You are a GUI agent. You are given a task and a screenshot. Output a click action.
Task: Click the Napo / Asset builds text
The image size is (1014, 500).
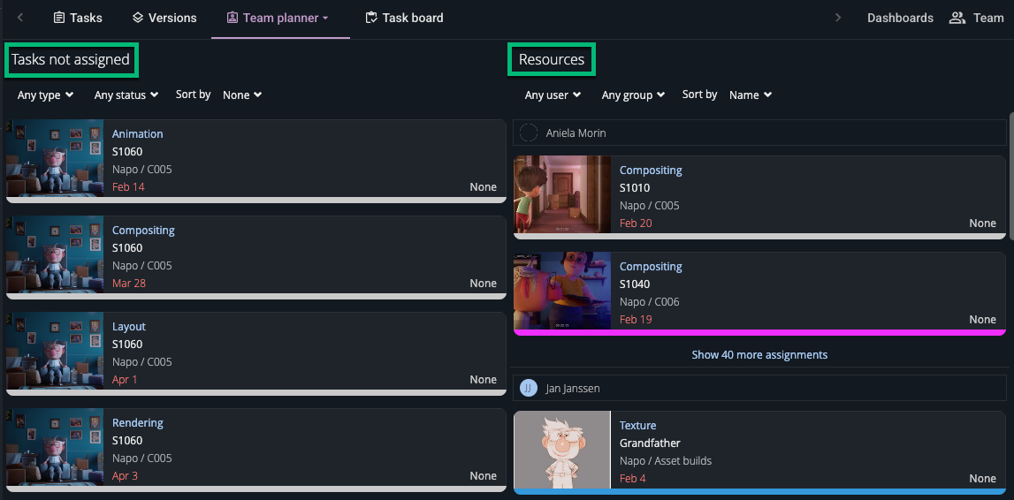pos(666,460)
